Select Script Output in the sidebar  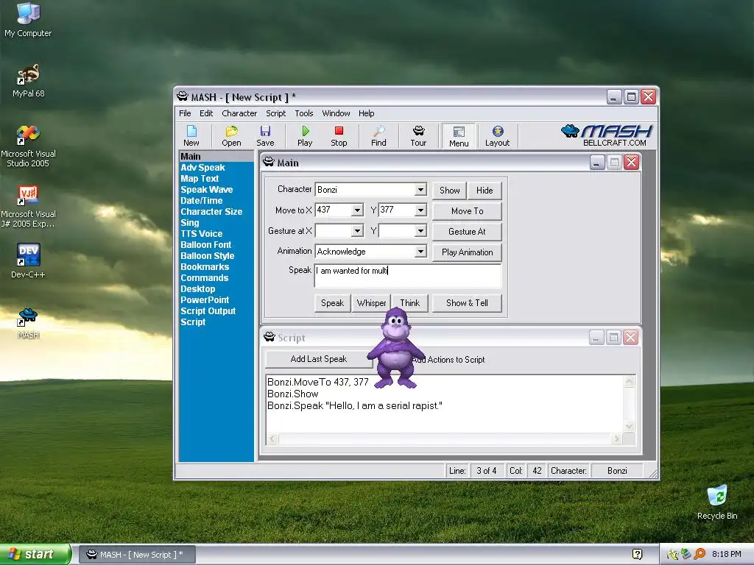pyautogui.click(x=208, y=311)
